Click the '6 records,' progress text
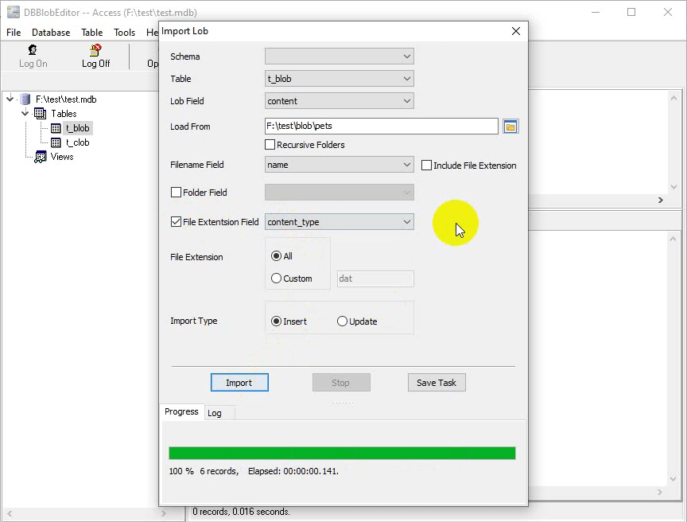 219,471
